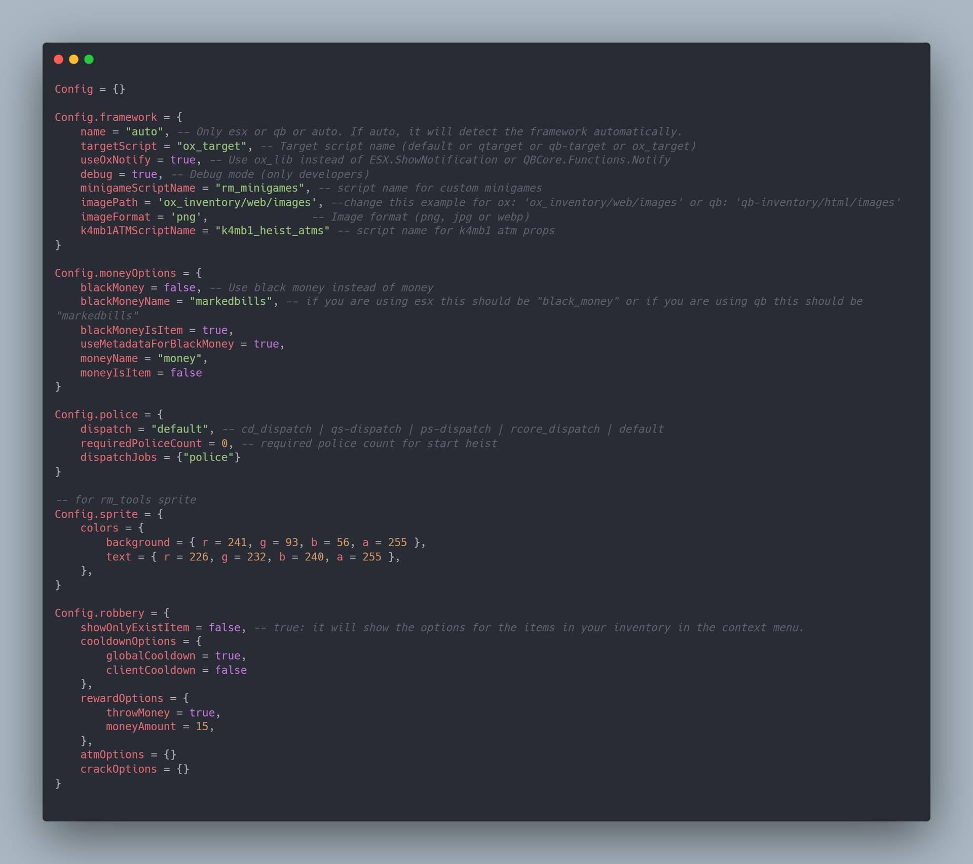Click the 'false' value of clientCooldown
Viewport: 973px width, 864px height.
pyautogui.click(x=231, y=670)
